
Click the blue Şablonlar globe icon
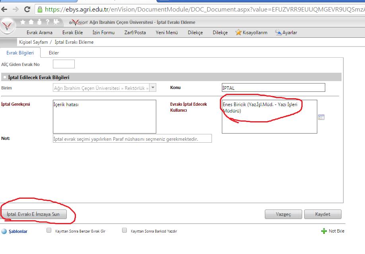(x=4, y=231)
